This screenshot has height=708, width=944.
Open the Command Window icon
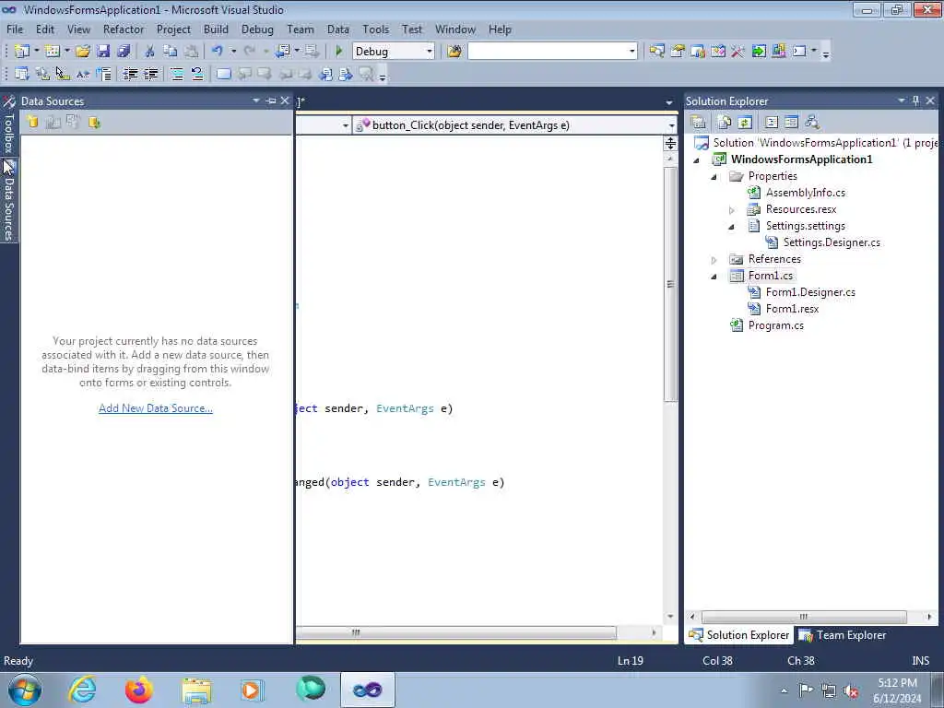(x=799, y=52)
